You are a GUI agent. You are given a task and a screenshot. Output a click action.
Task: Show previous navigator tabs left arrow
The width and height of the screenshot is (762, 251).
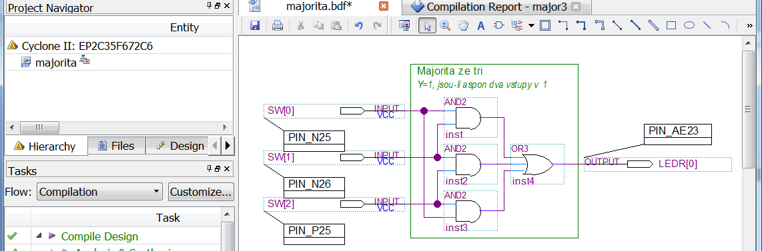(x=216, y=145)
